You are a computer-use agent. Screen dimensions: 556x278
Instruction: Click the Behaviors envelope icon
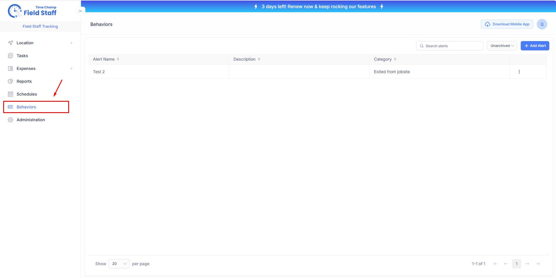(x=10, y=107)
